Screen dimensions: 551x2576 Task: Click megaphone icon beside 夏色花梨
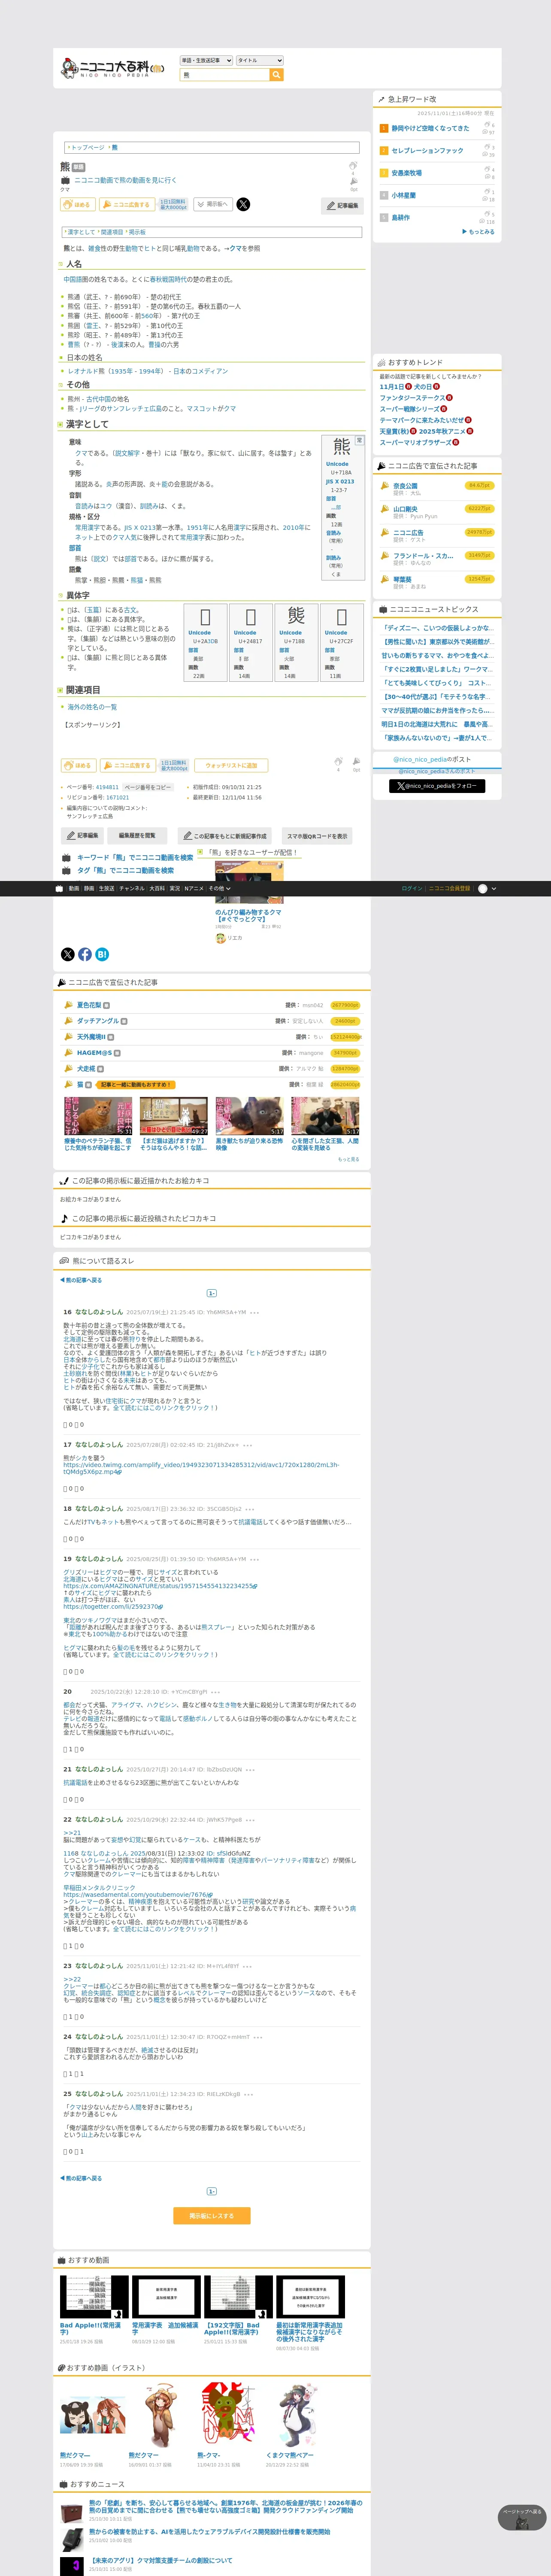tap(69, 1005)
